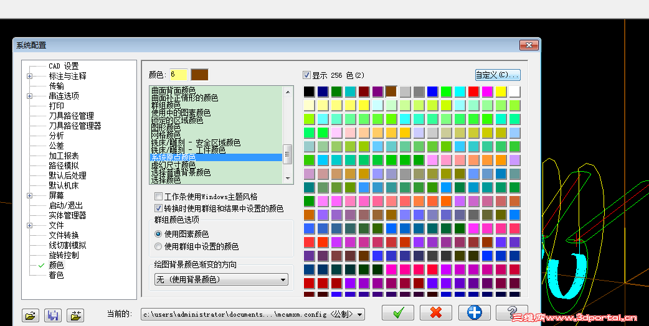Screen dimensions: 649x326
Task: Click the color list's scroll-down arrow
Action: click(288, 179)
